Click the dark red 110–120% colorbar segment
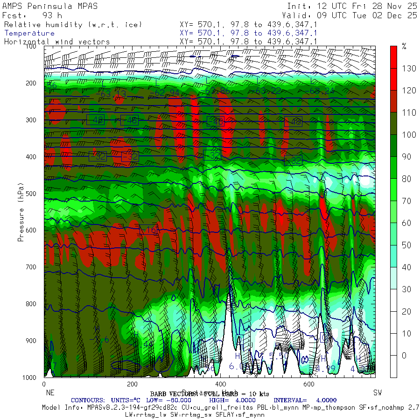The width and height of the screenshot is (420, 420). coord(393,101)
